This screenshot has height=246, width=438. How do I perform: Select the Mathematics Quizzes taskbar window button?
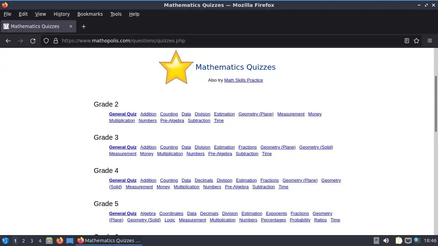tap(109, 241)
